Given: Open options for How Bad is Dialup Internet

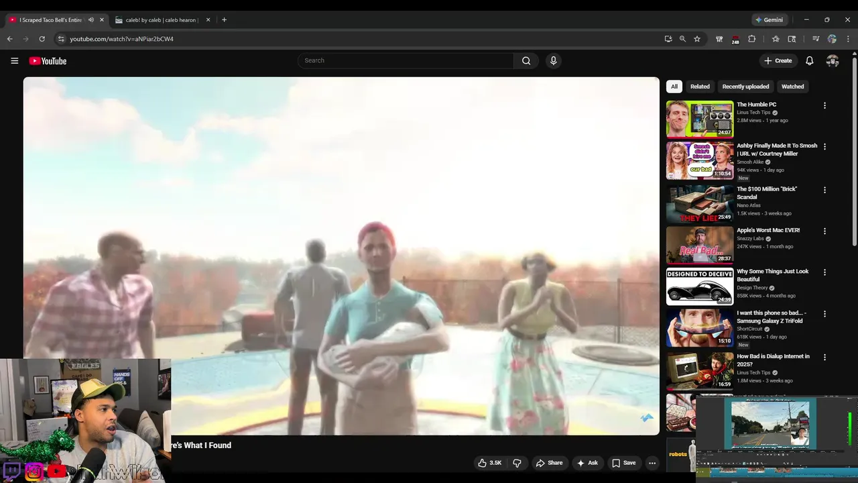Looking at the screenshot, I should [x=824, y=357].
